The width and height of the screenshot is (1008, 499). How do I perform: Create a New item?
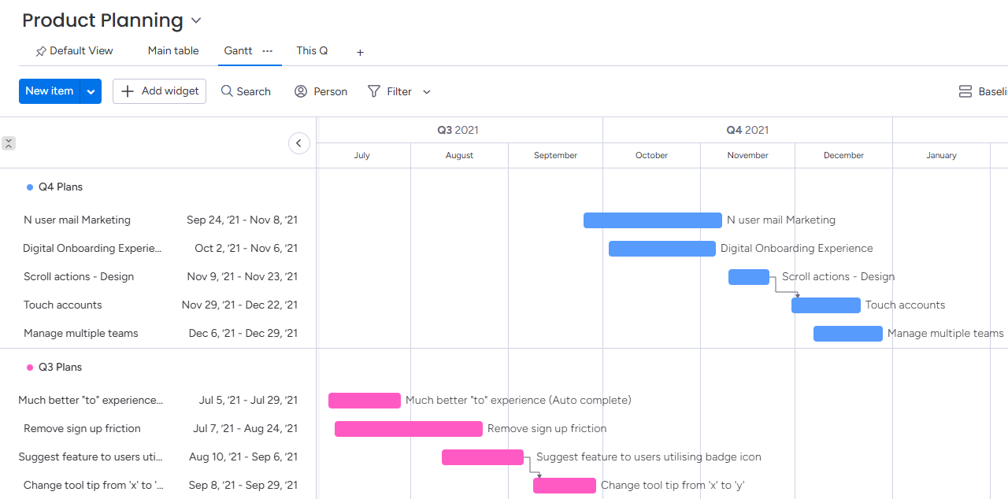pyautogui.click(x=49, y=91)
